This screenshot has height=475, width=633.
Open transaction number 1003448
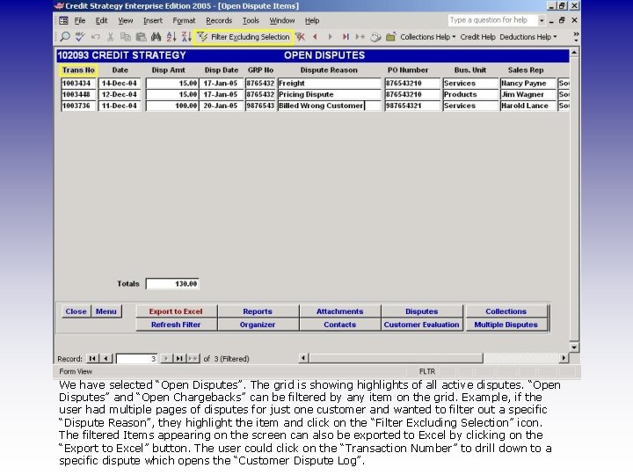pyautogui.click(x=78, y=94)
